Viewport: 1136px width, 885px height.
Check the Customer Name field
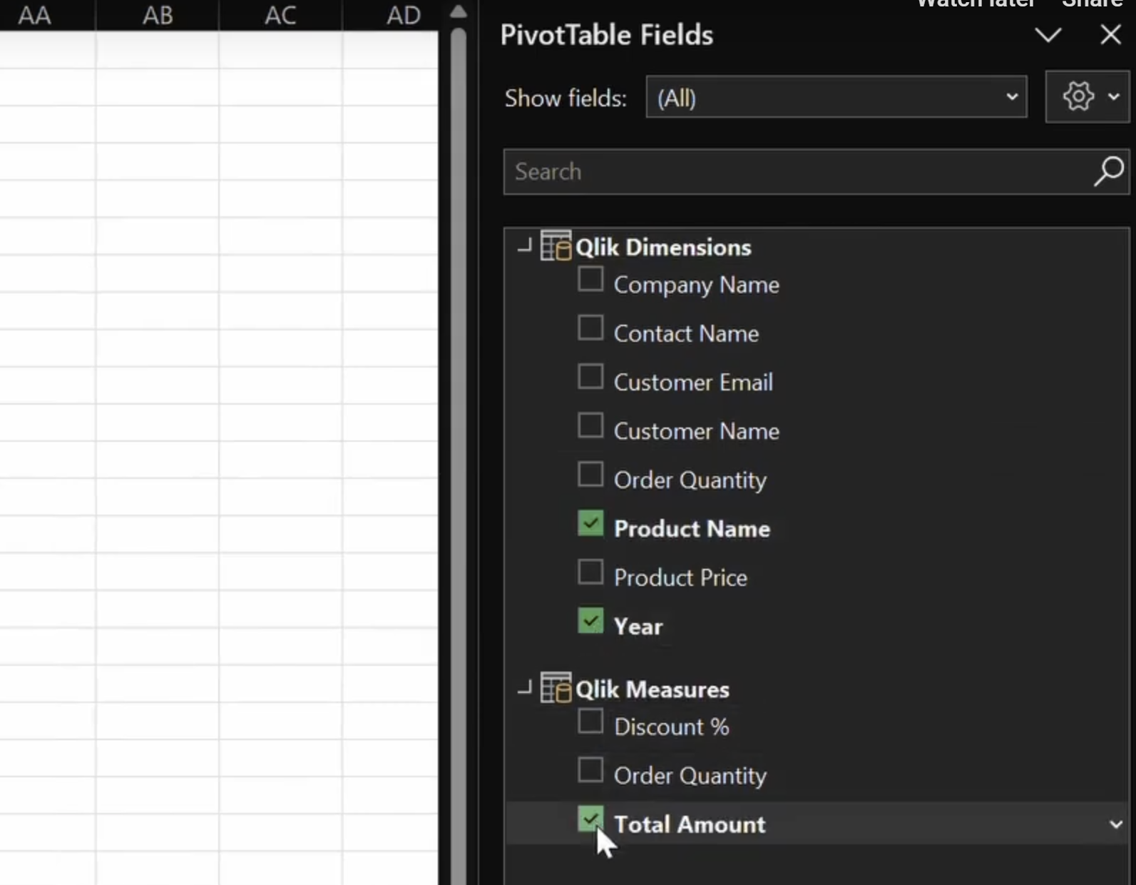click(x=590, y=425)
